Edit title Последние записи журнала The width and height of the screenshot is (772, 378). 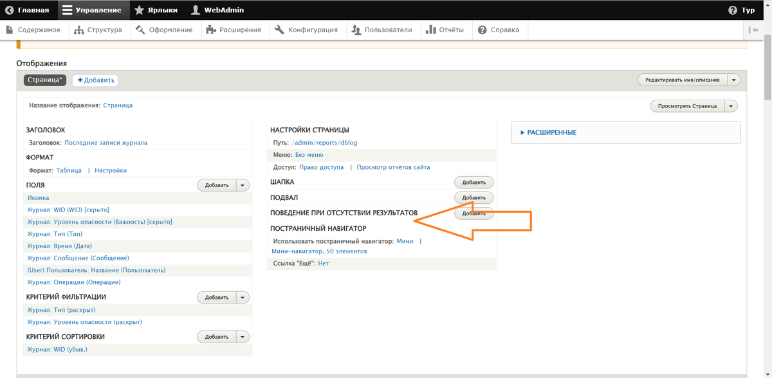click(x=106, y=143)
